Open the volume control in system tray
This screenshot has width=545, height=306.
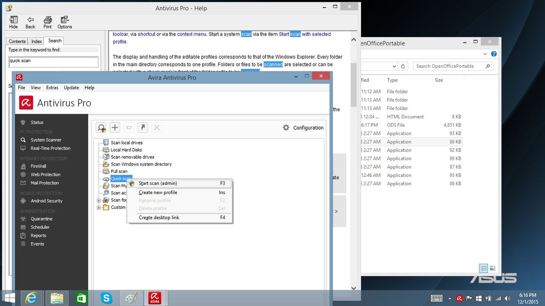507,298
